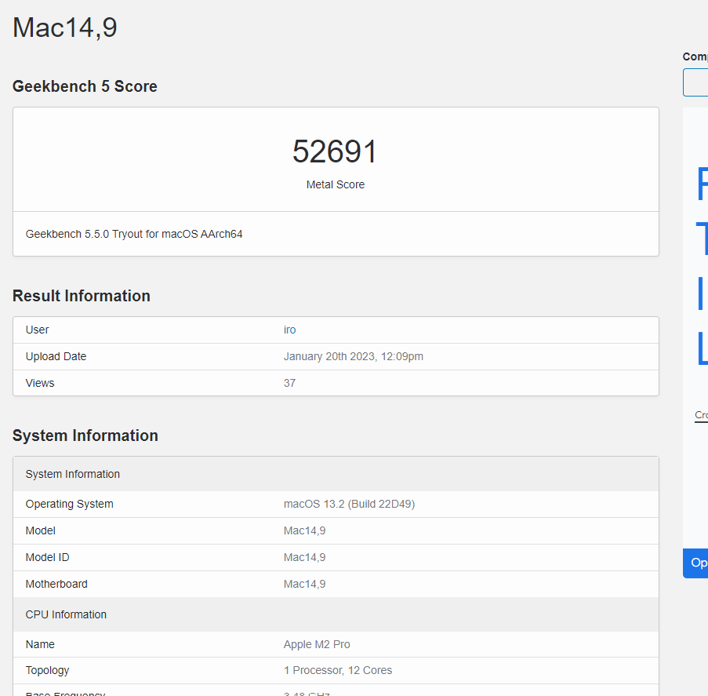Click the 'Upload Date' row label

56,356
